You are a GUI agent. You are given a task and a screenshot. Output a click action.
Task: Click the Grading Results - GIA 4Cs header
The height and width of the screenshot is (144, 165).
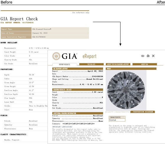click(78, 90)
